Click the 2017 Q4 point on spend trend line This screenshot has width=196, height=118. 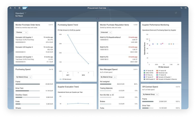(x=68, y=35)
